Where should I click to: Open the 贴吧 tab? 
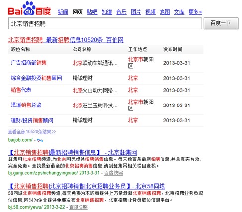92,12
